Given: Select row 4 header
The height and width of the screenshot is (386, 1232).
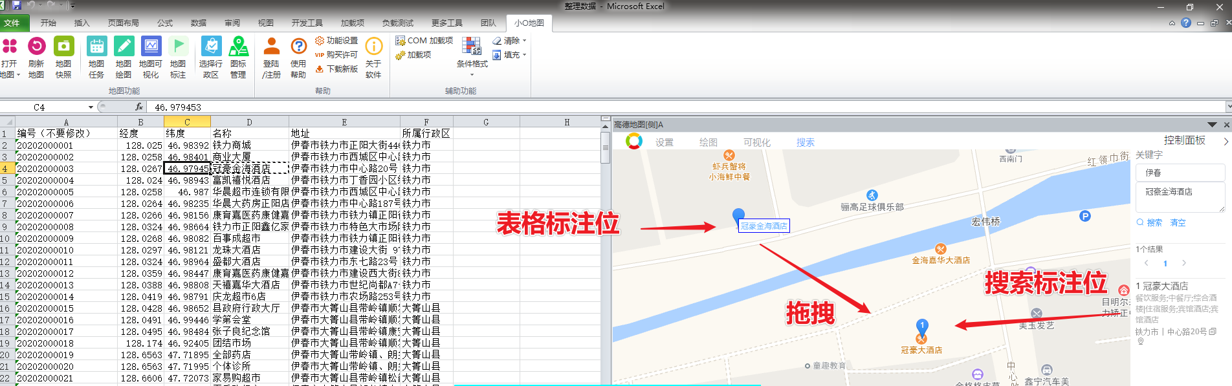Looking at the screenshot, I should tap(7, 168).
